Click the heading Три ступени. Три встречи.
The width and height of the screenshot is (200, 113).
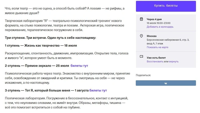coord(50,38)
